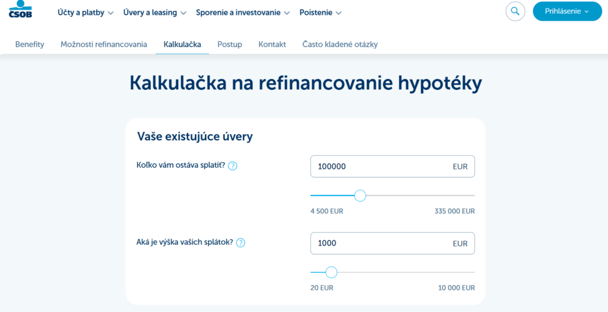Open Sporenie a investovanie dropdown
Image resolution: width=608 pixels, height=312 pixels.
coord(242,12)
